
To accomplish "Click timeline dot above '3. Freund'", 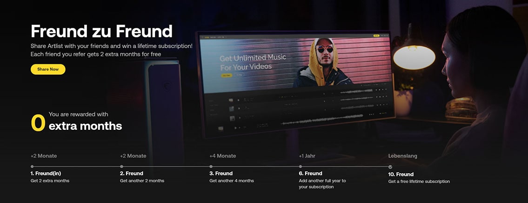I will [211, 166].
